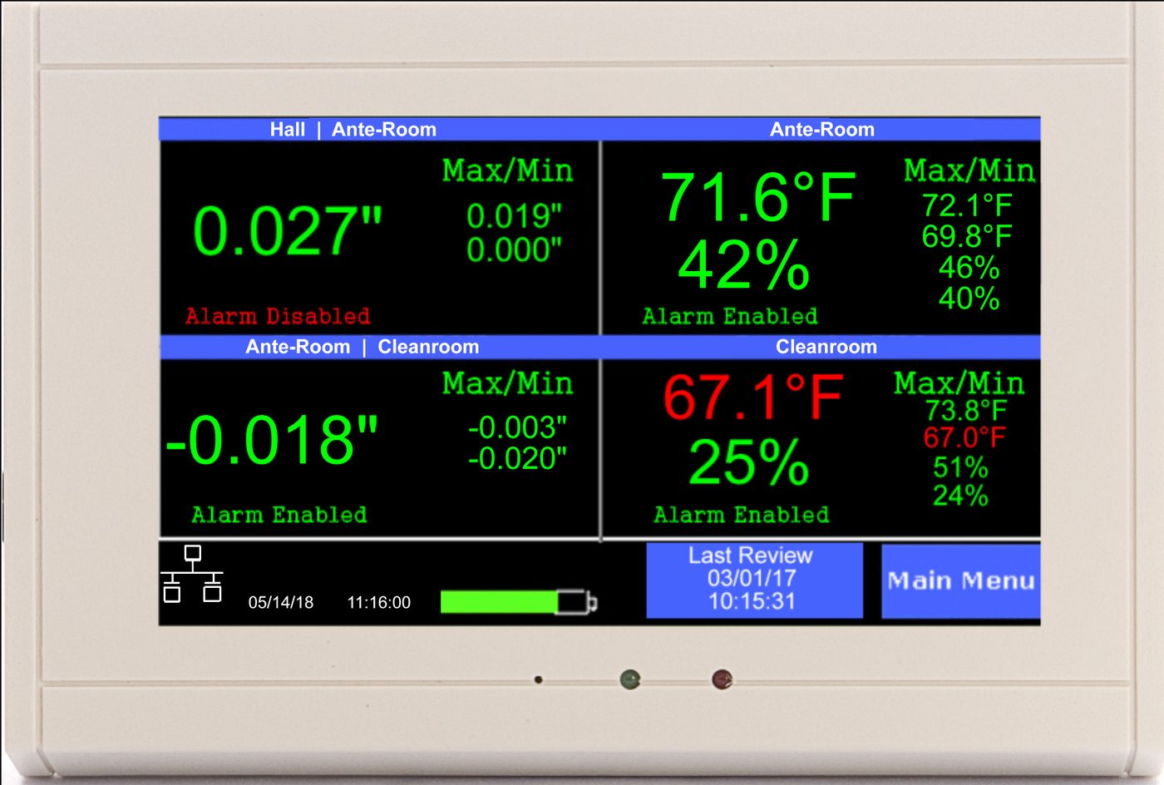The width and height of the screenshot is (1164, 785).
Task: Tap the small reset pinhole on bezel
Action: pyautogui.click(x=539, y=679)
